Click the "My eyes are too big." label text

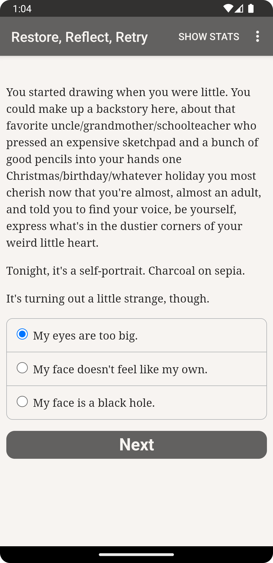pyautogui.click(x=85, y=336)
